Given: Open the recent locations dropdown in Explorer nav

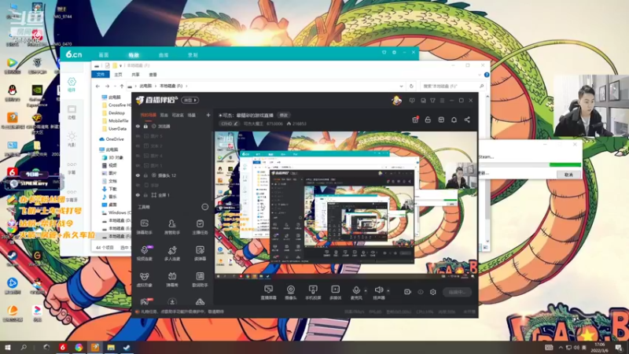Looking at the screenshot, I should 115,86.
